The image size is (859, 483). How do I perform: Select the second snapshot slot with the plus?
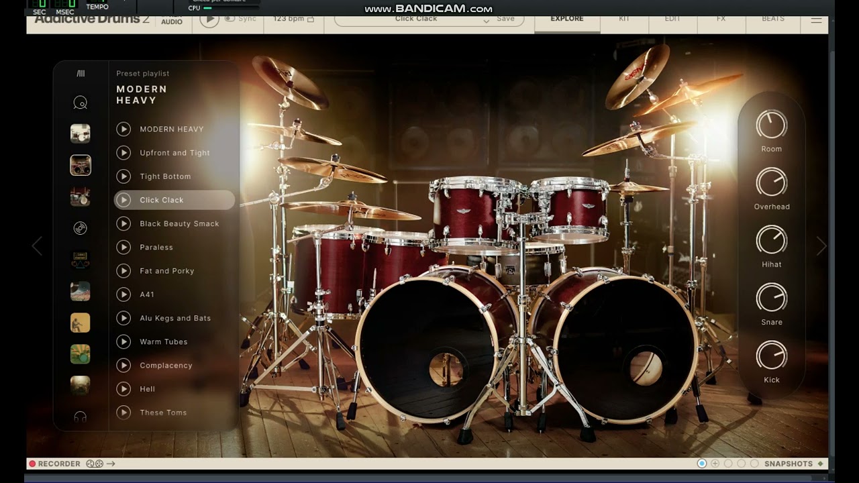(715, 464)
